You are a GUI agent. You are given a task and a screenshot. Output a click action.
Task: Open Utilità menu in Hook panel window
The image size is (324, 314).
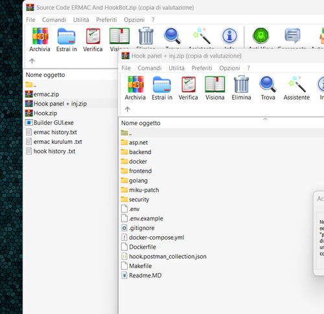pos(176,68)
